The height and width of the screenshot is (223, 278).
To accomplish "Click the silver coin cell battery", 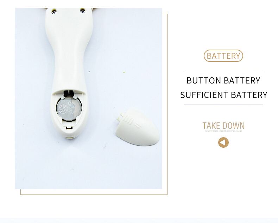I will pos(69,109).
